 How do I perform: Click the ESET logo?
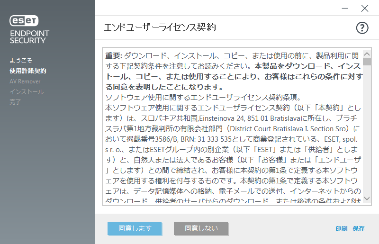pos(24,20)
